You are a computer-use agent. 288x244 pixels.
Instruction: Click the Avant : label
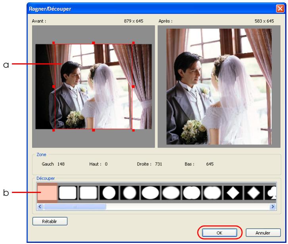pos(39,21)
